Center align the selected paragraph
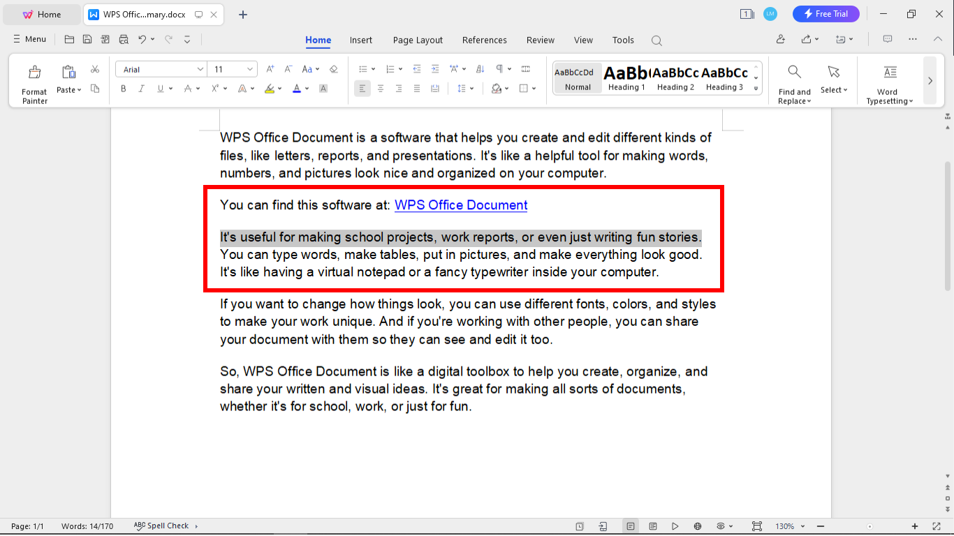This screenshot has height=536, width=954. pyautogui.click(x=381, y=89)
